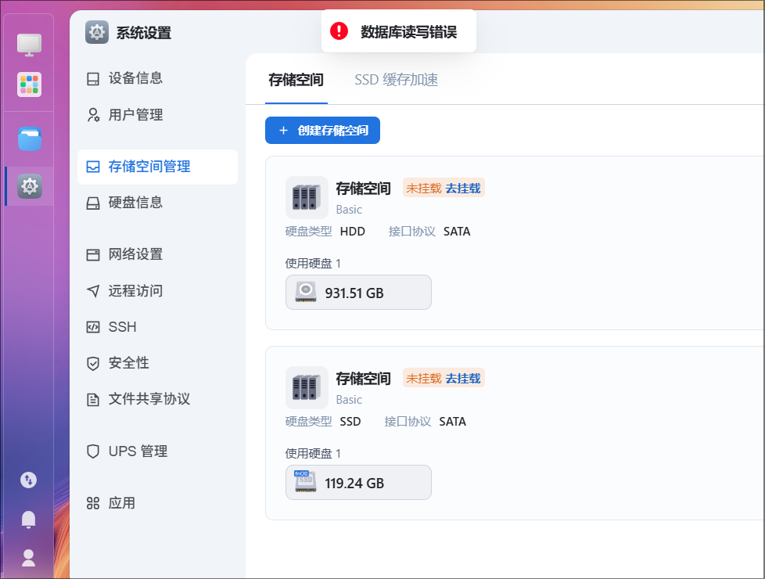The height and width of the screenshot is (579, 765).
Task: Switch to the SSD 缓存加速 tab
Action: point(396,80)
